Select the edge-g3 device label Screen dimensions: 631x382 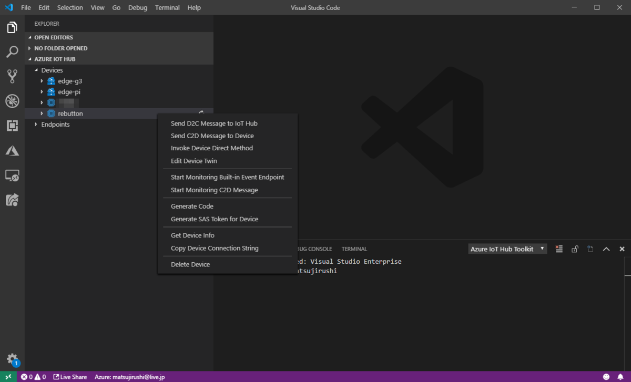[x=70, y=81]
